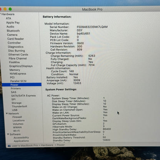This screenshot has width=160, height=160.
Task: Open the Camera entry
Action: click(12, 35)
